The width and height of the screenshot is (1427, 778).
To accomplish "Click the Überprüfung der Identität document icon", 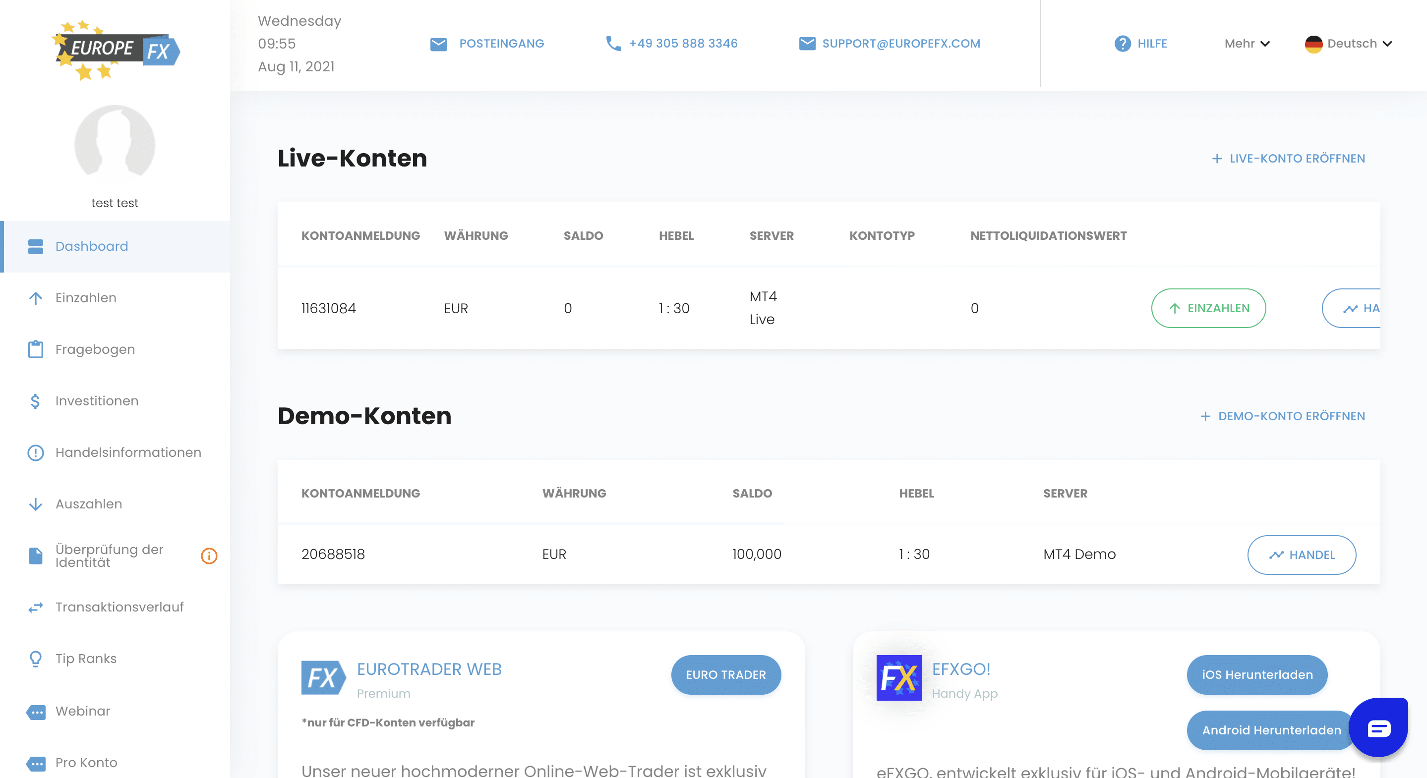I will (x=36, y=556).
